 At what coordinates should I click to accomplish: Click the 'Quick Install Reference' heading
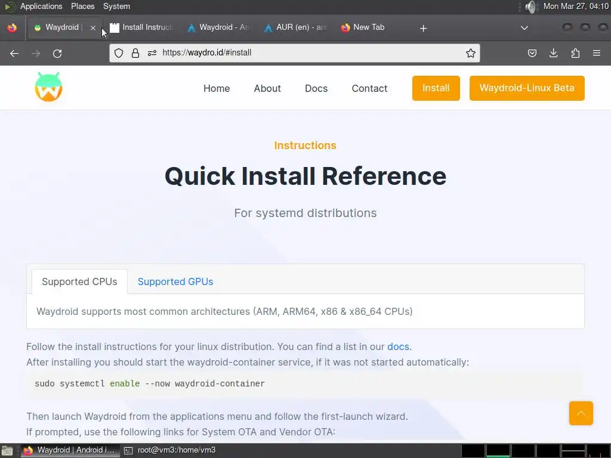coord(305,176)
